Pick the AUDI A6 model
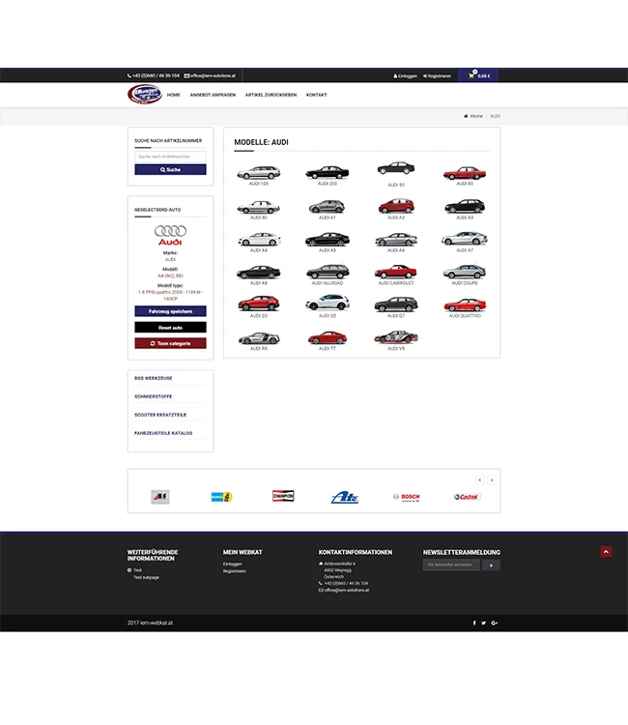This screenshot has width=628, height=725. [x=396, y=239]
